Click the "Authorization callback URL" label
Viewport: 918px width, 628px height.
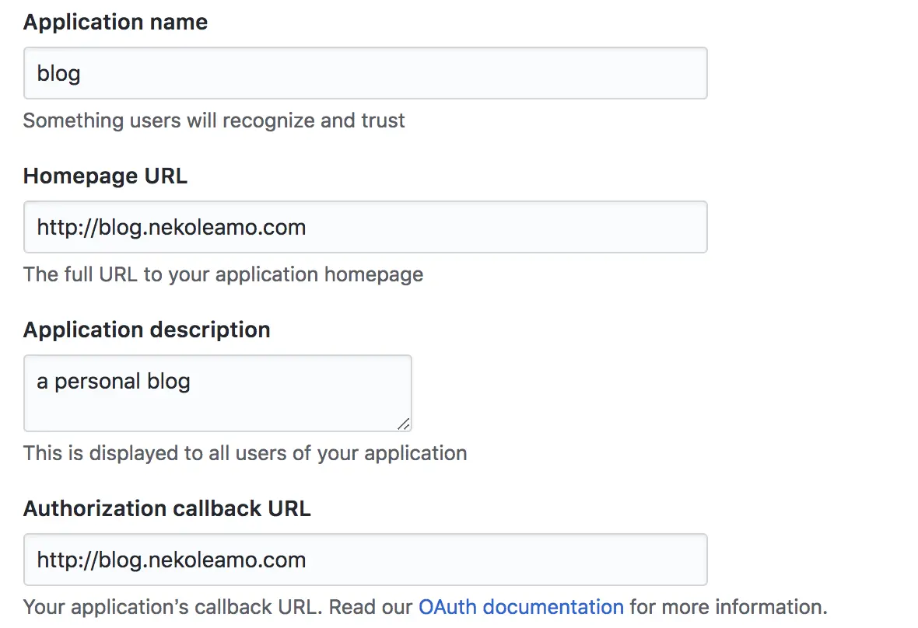(166, 509)
